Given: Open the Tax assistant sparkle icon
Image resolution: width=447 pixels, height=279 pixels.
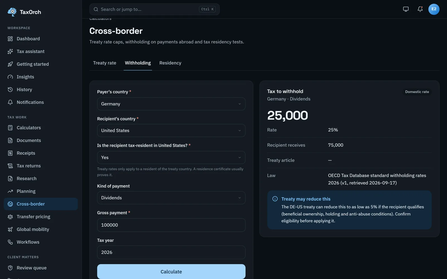Looking at the screenshot, I should coord(10,51).
